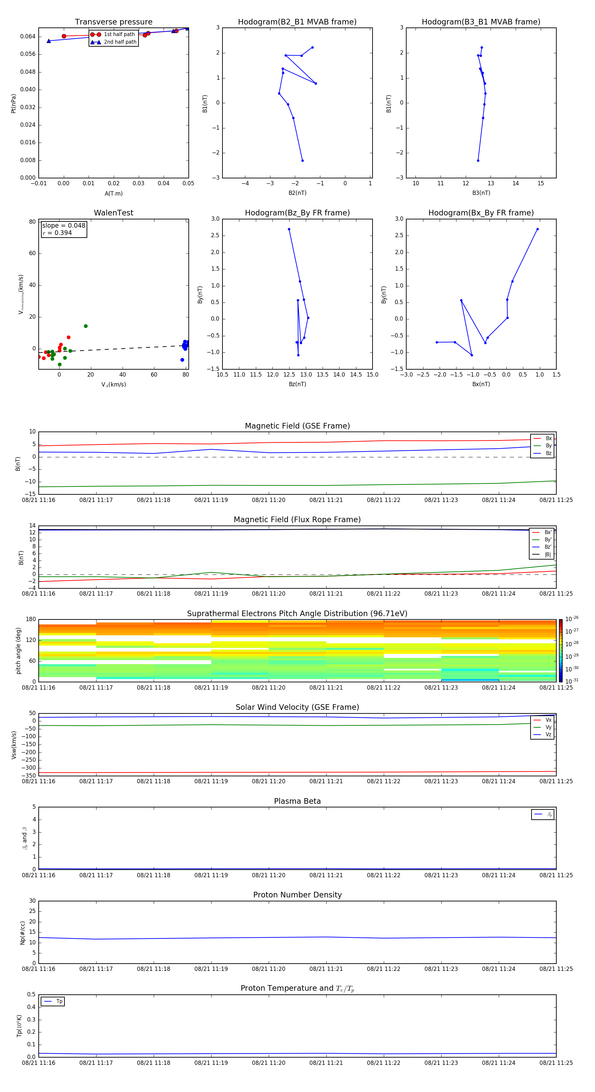Click the 'Magnetic Field (GSE Frame)' title
This screenshot has height=1092, width=595.
(297, 426)
